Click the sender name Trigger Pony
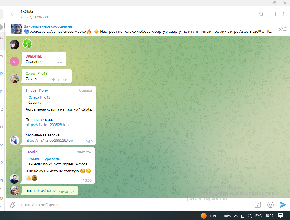290x220 pixels. point(37,90)
